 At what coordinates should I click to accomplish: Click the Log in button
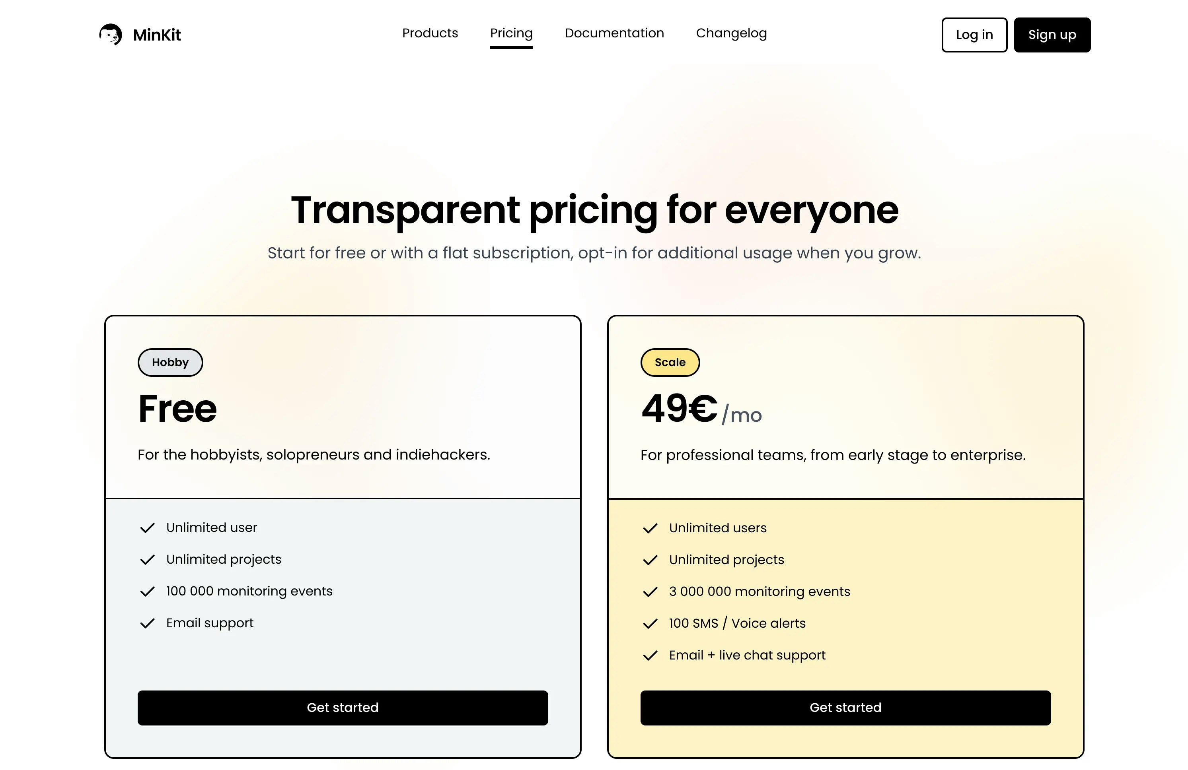pyautogui.click(x=974, y=35)
